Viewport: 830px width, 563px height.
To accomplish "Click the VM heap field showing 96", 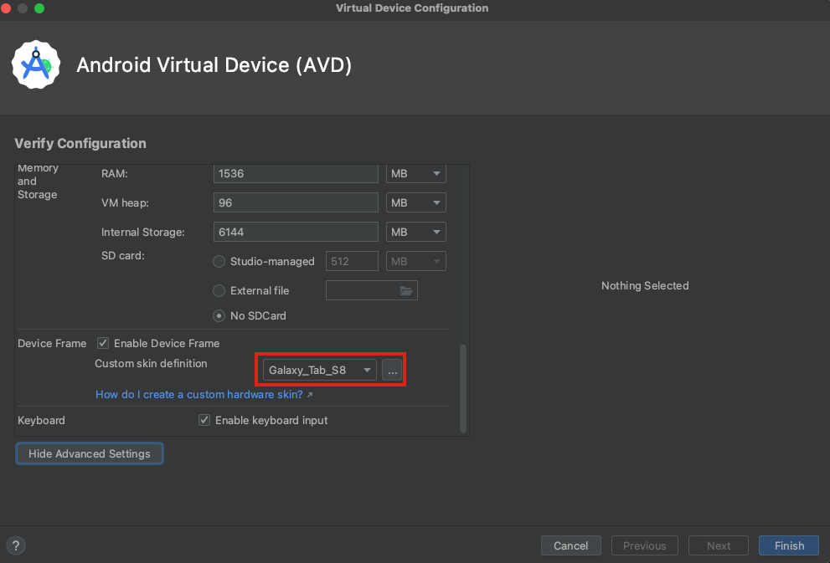I will pos(296,202).
